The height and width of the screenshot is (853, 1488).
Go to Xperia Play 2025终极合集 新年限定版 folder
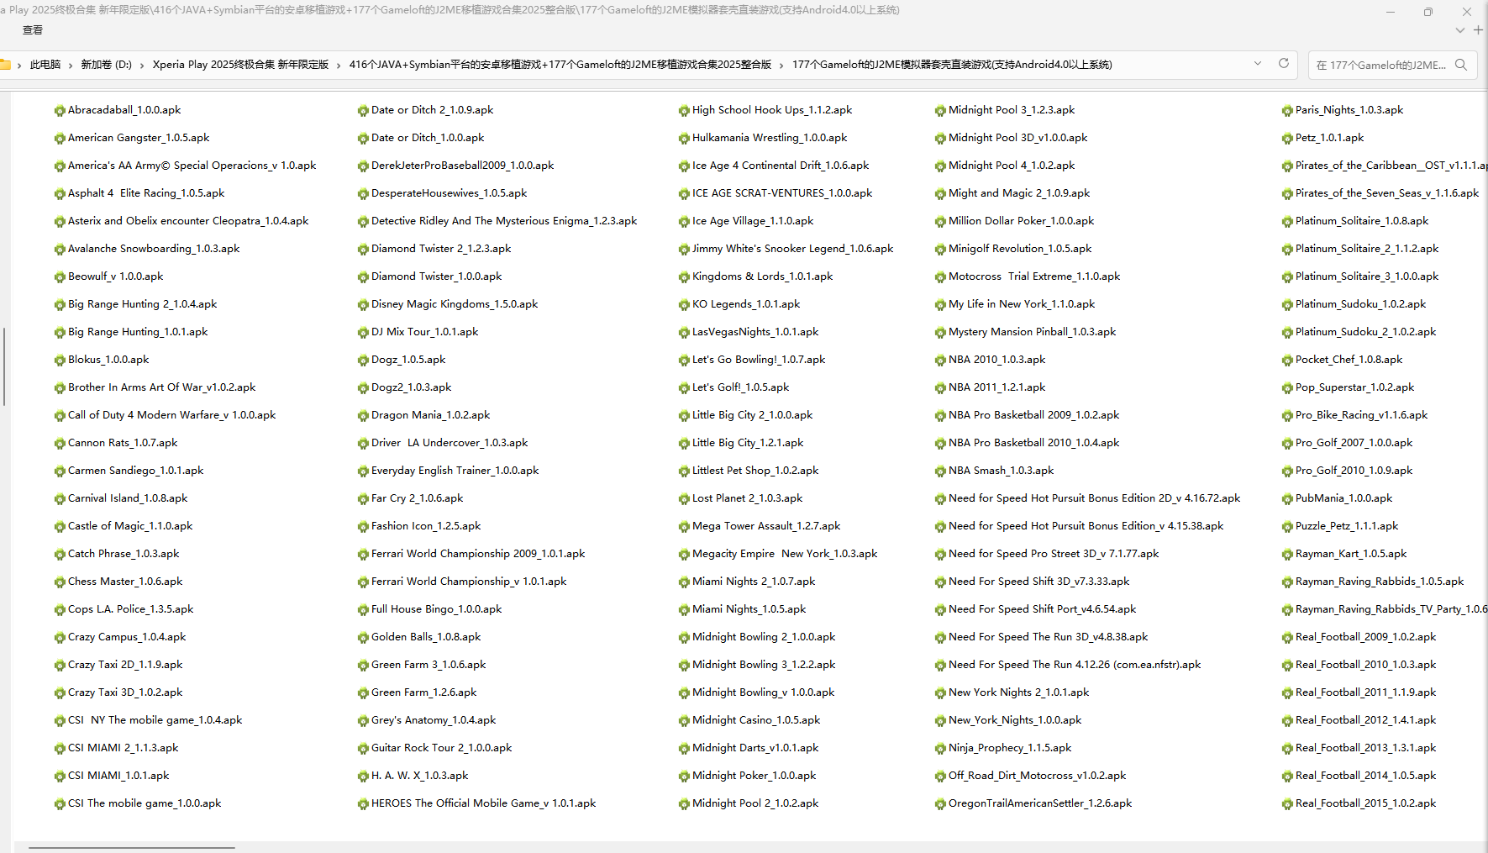[240, 65]
